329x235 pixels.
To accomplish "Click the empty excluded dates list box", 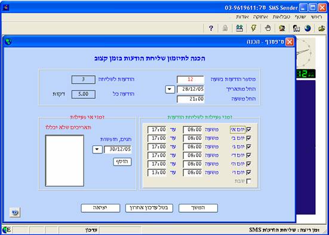I will tap(64, 161).
